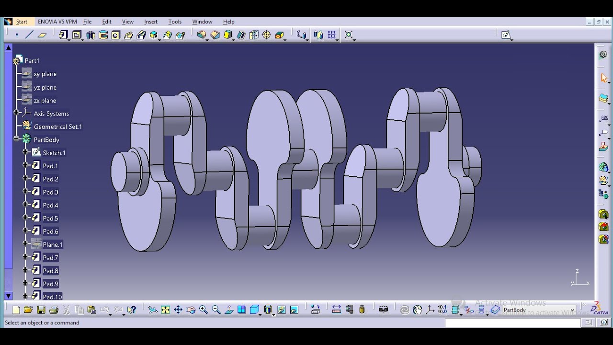Viewport: 613px width, 345px height.
Task: Select the Pan view tool
Action: tap(178, 310)
